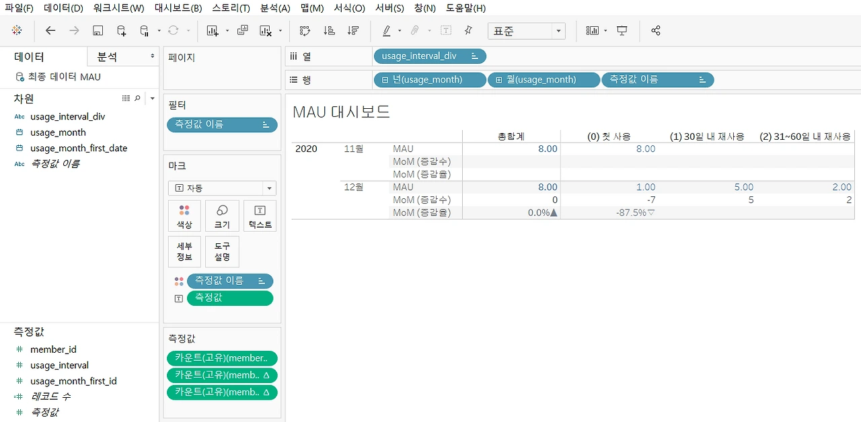Click the Presentation mode icon
This screenshot has height=422, width=861.
622,31
